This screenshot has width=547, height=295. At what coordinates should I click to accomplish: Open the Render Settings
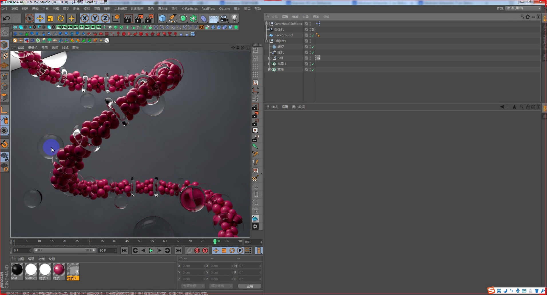149,19
